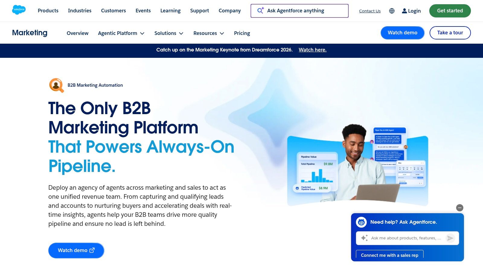483x271 pixels.
Task: Expand the Agentic Platform chevron
Action: [x=142, y=33]
